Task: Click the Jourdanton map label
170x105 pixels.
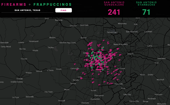Action: pyautogui.click(x=95, y=99)
